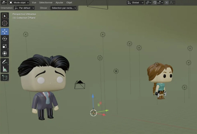This screenshot has height=134, width=197.
Task: Open the Ajouter menu
Action: point(59,2)
